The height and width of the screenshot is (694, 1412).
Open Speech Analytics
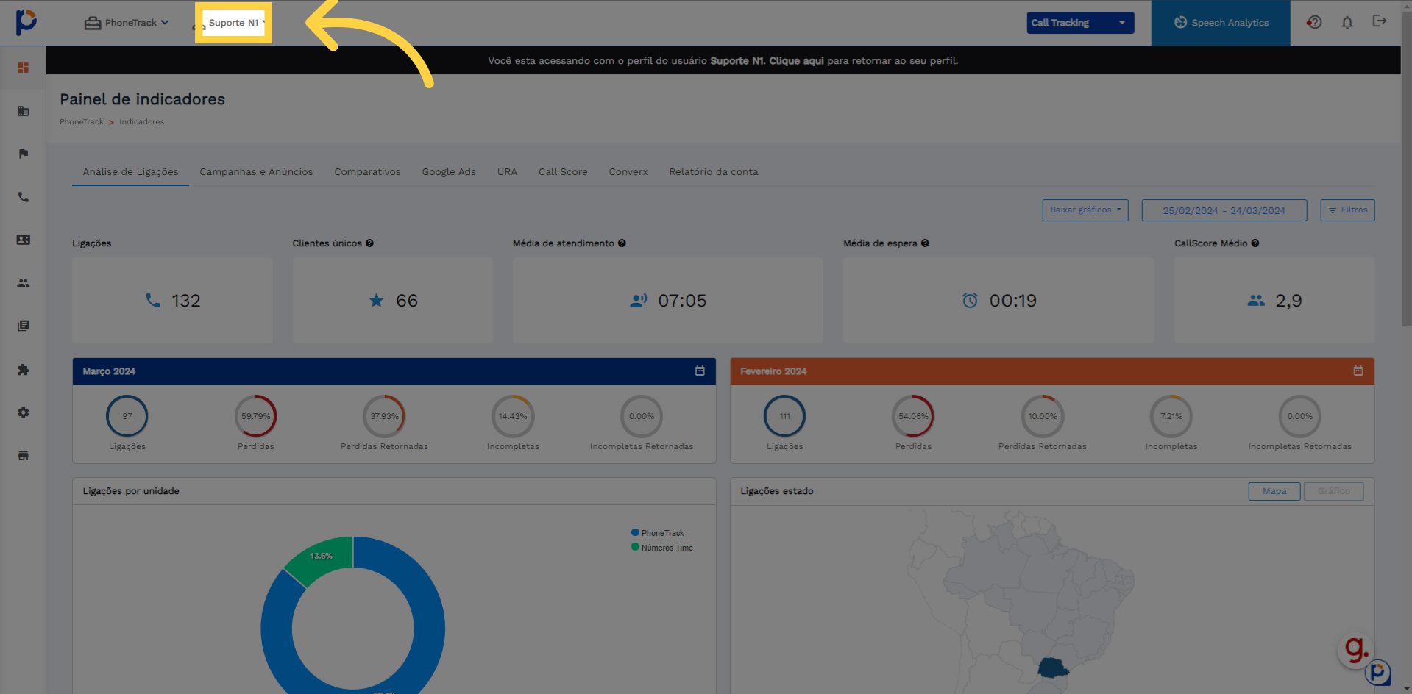pos(1221,23)
